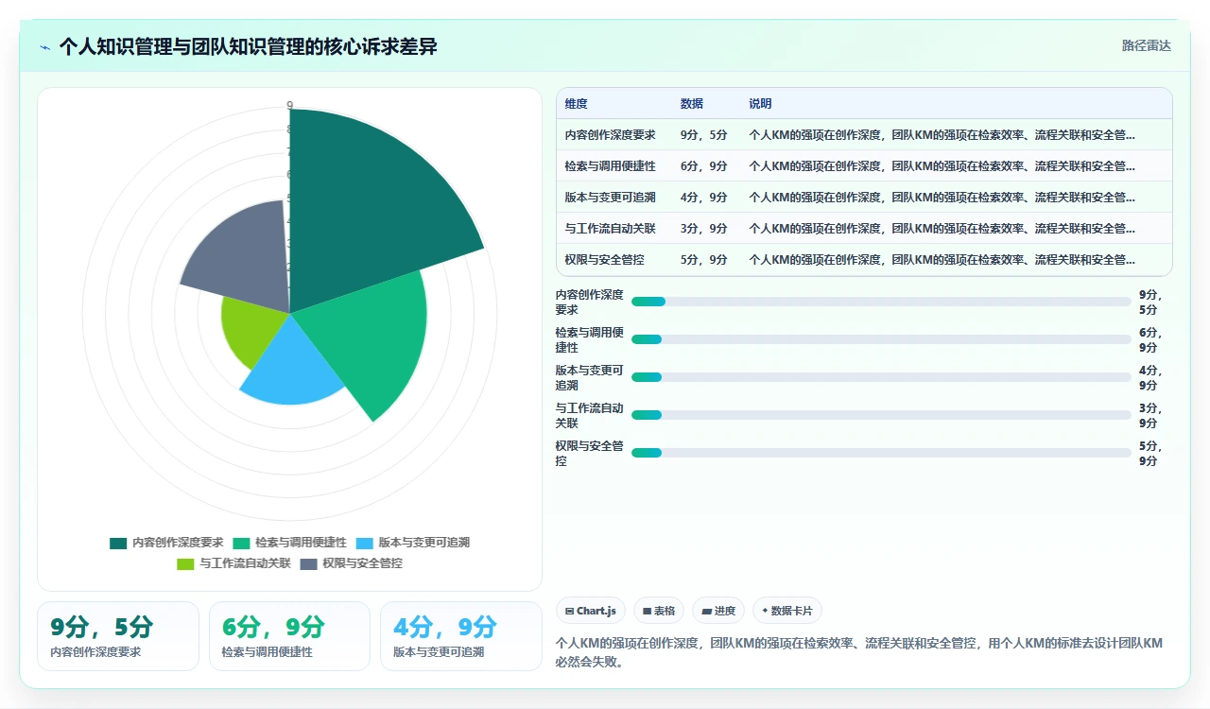
Task: Click the table data cell 3分，9分
Action: tap(703, 229)
